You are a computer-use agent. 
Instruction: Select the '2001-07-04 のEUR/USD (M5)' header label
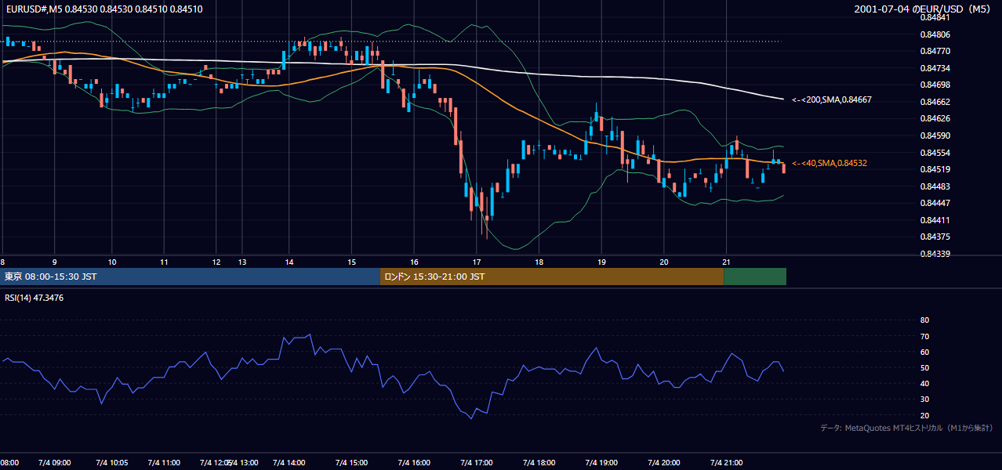point(923,9)
